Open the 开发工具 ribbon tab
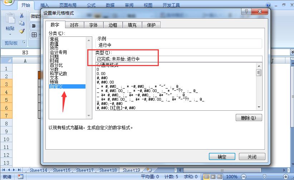 click(171, 5)
